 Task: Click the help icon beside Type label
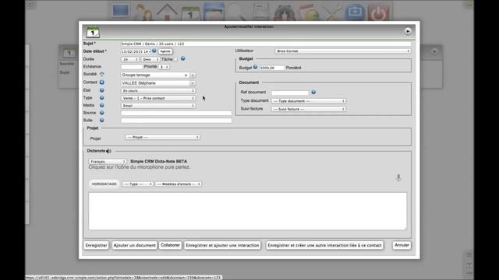pyautogui.click(x=102, y=98)
